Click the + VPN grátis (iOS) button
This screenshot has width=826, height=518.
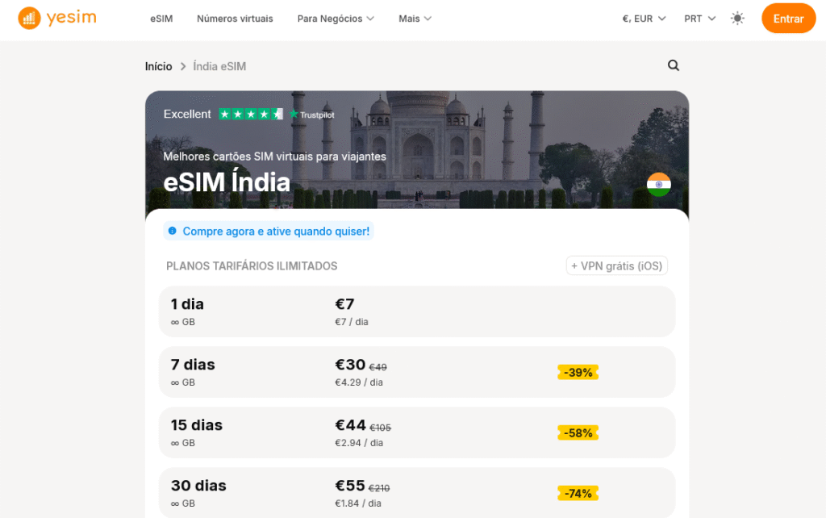(x=616, y=266)
